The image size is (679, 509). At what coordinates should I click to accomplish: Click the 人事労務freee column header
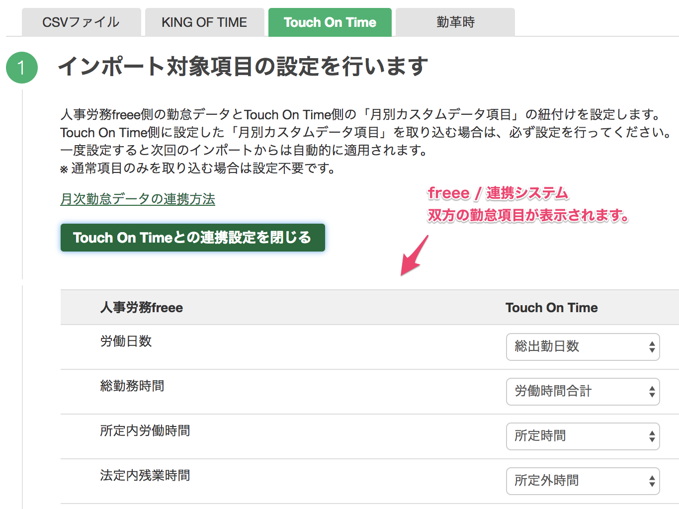tap(141, 308)
